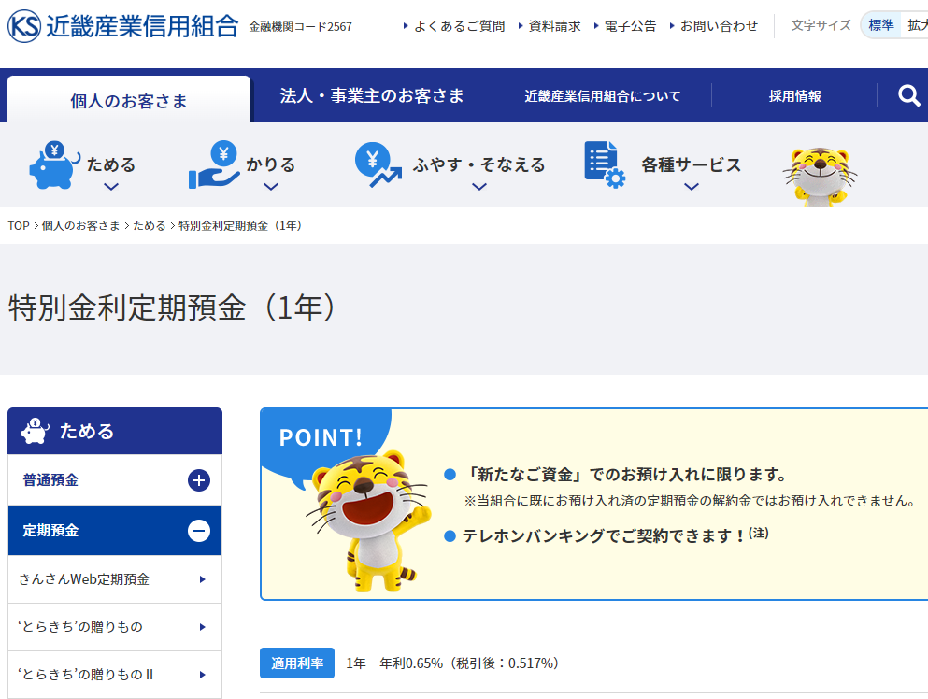Open ふやす・そなえる menu label
Image resolution: width=928 pixels, height=699 pixels.
(x=479, y=164)
